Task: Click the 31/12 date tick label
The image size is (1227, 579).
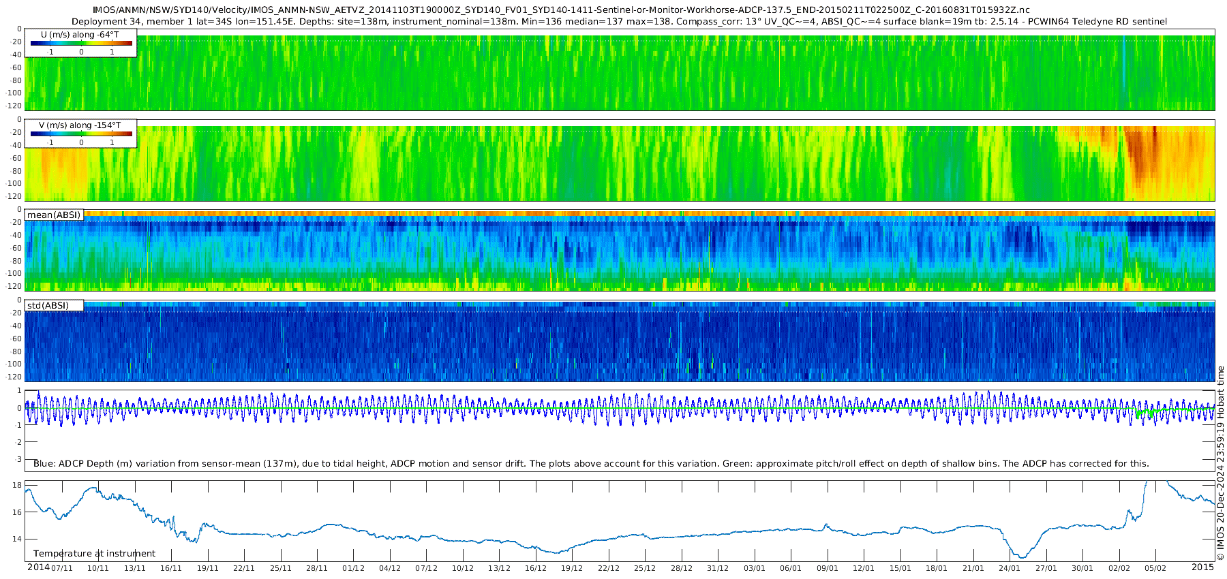Action: pyautogui.click(x=718, y=568)
